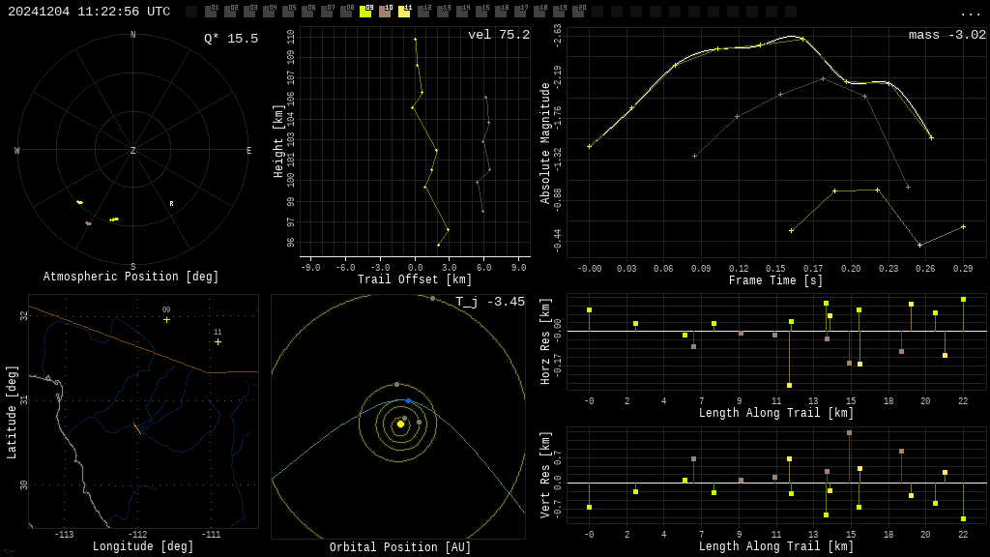This screenshot has width=990, height=557.
Task: Select station square 14 in the top bar
Action: point(461,12)
